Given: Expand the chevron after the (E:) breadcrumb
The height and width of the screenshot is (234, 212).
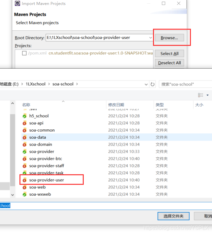Looking at the screenshot, I should 22,84.
